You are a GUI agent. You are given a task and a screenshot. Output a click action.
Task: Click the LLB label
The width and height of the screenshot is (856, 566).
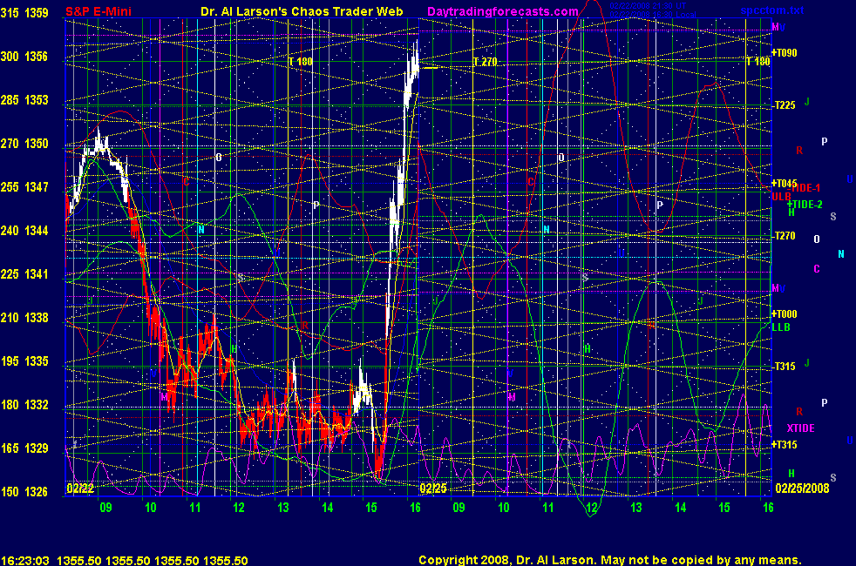[x=781, y=327]
